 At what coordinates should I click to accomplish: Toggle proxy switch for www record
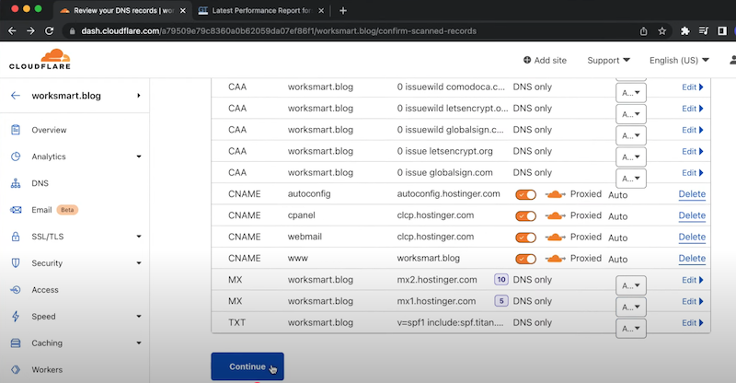(525, 259)
